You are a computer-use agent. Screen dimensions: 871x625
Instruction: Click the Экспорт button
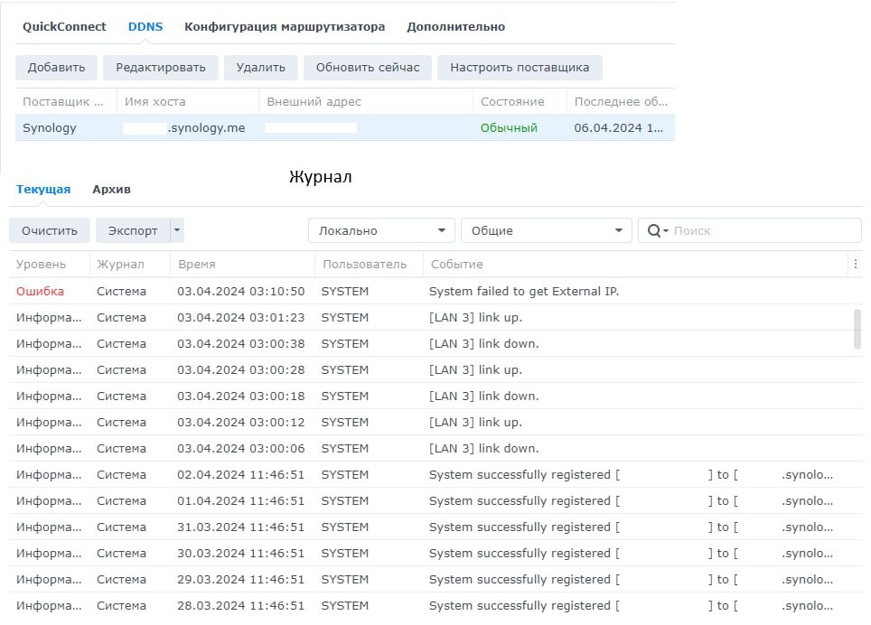133,230
